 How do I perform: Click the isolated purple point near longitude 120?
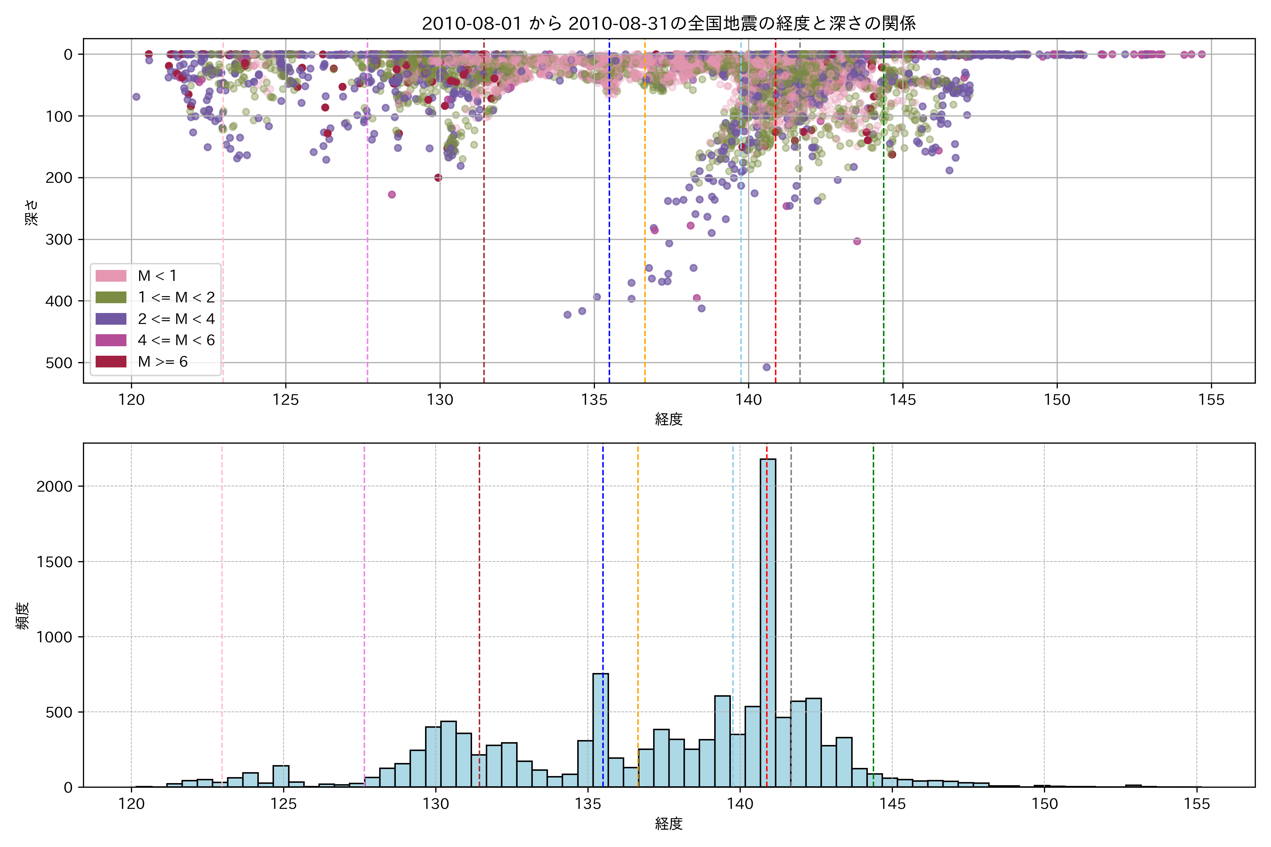tap(136, 97)
